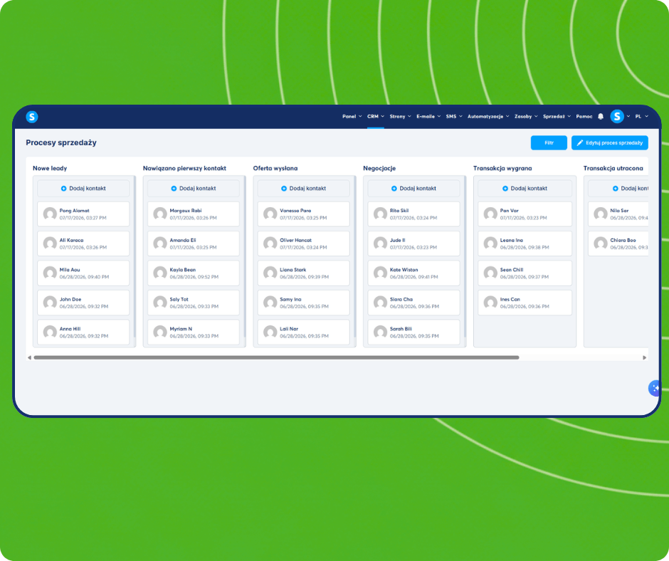Open the user account S avatar

617,117
